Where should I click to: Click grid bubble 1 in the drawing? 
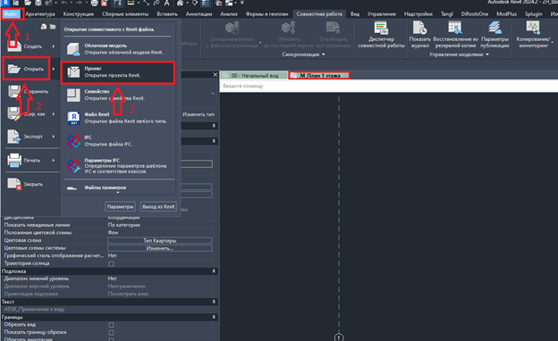point(339,337)
